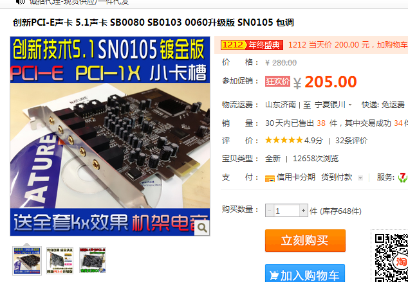The height and width of the screenshot is (282, 408).
Task: Select the third product thumbnail
Action: 93,260
